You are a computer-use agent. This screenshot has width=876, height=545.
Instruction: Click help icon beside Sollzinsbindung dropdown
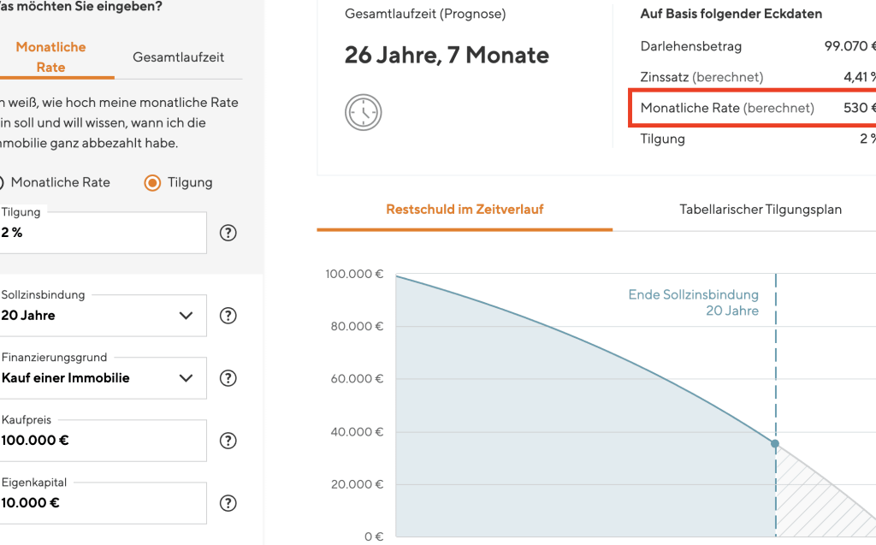[228, 315]
